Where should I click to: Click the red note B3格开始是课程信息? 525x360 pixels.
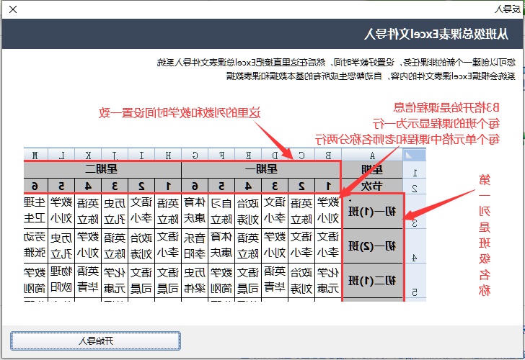446,107
